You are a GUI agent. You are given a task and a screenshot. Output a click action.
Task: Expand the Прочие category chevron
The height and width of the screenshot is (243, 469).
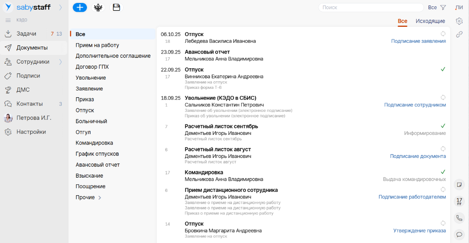point(100,198)
